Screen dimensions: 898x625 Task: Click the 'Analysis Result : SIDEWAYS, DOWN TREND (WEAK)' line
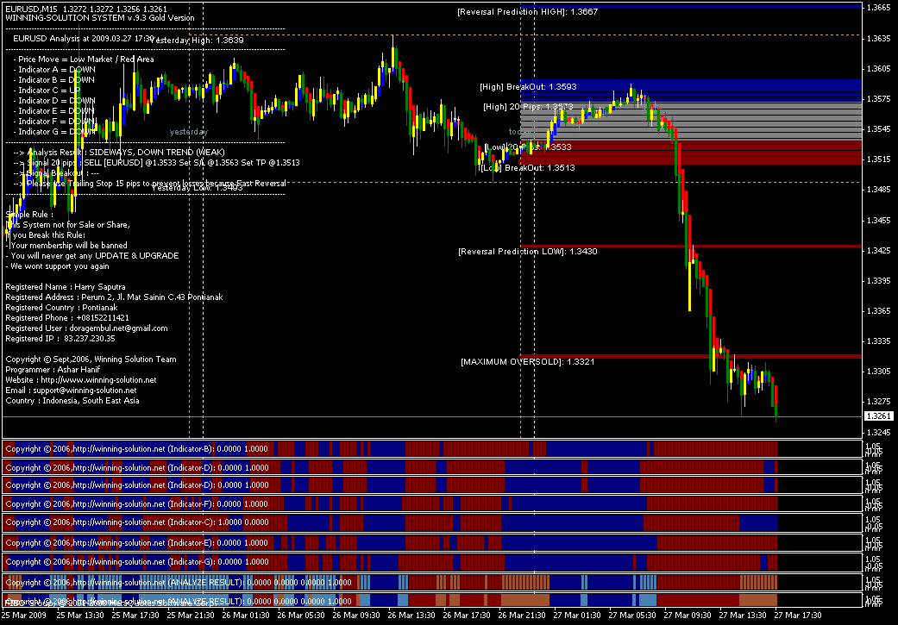[119, 153]
